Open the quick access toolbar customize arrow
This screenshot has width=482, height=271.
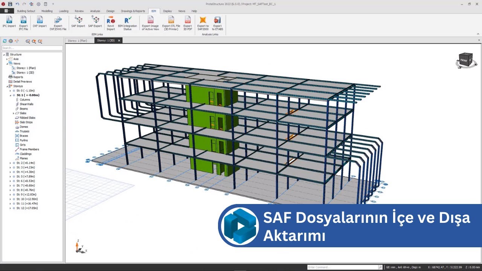click(x=53, y=4)
